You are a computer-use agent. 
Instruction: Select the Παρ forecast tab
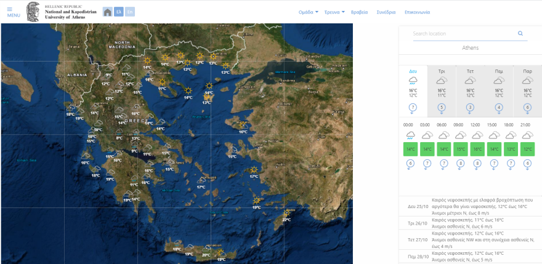[x=527, y=91]
